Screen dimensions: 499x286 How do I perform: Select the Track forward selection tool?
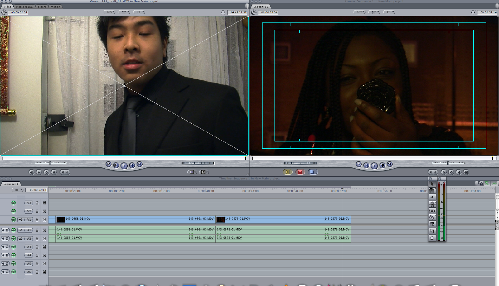432,196
